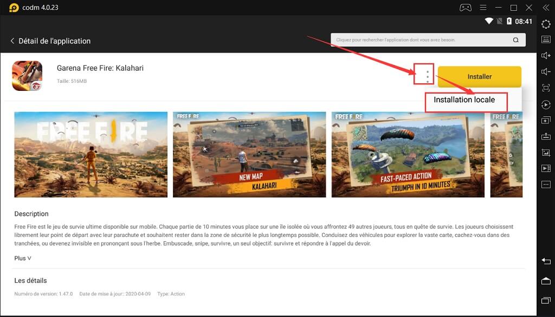Open the operation recorder icon in the sidebar
Viewport: 555px width, 317px height.
point(546,104)
